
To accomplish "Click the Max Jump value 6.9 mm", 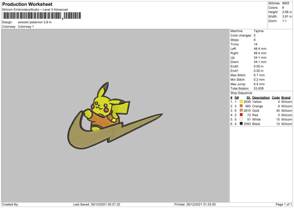I will click(259, 84).
